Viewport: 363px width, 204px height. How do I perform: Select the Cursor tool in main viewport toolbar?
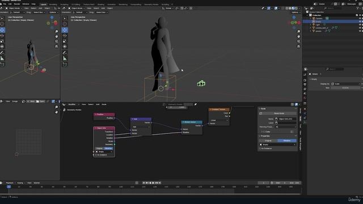click(65, 24)
